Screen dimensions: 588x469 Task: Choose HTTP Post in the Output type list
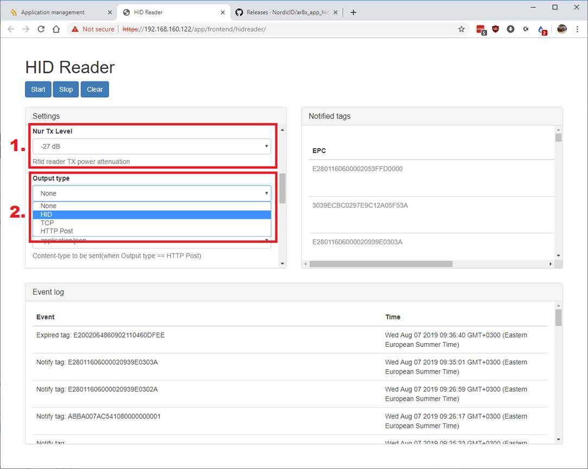[152, 231]
